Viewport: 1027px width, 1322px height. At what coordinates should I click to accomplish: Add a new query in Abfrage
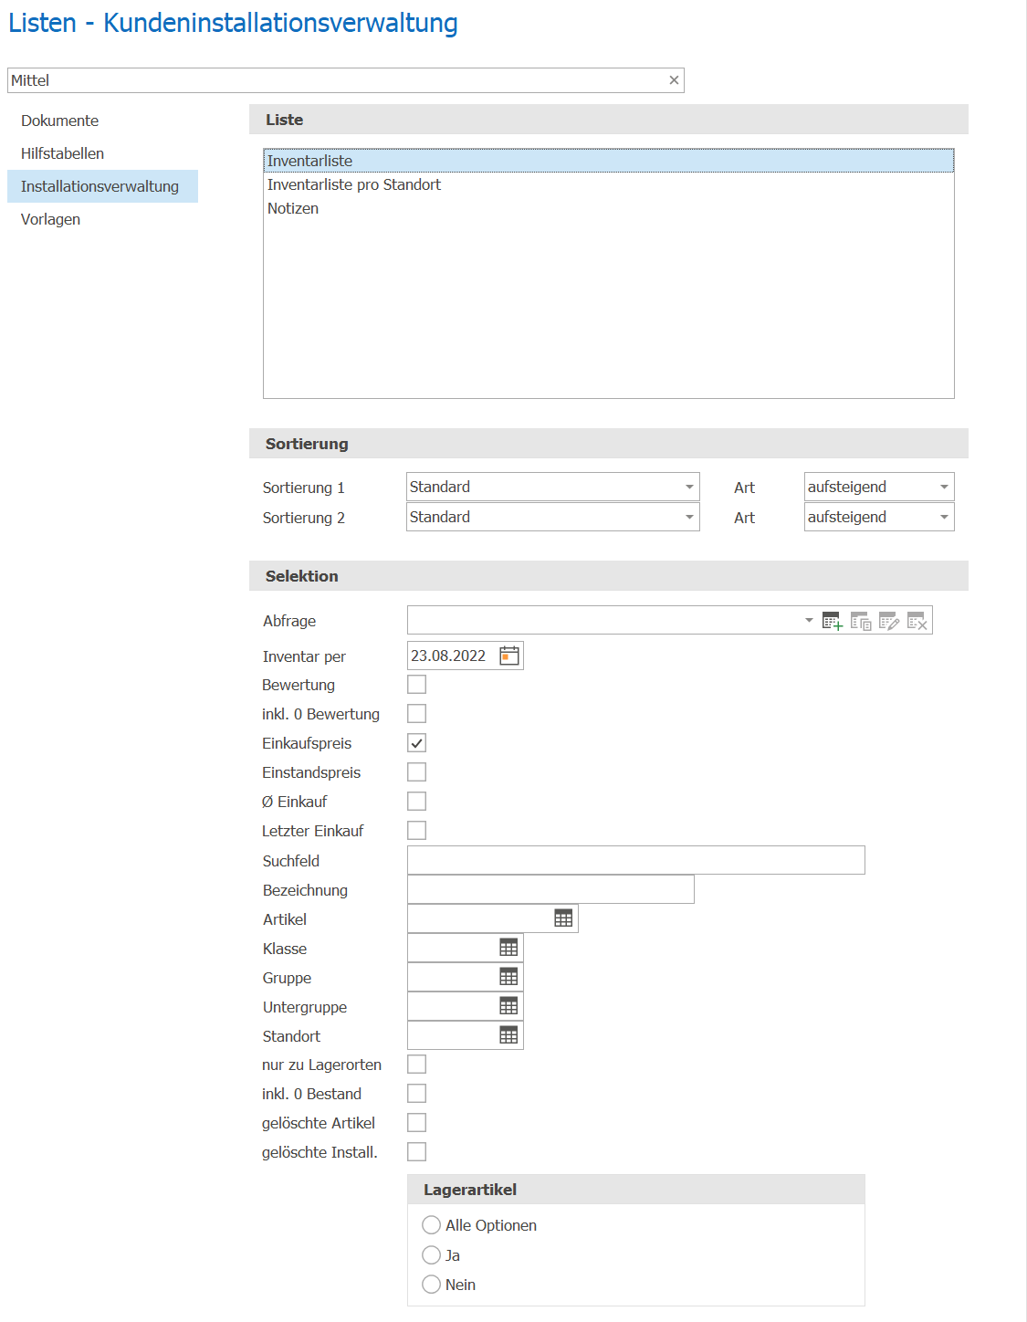832,621
